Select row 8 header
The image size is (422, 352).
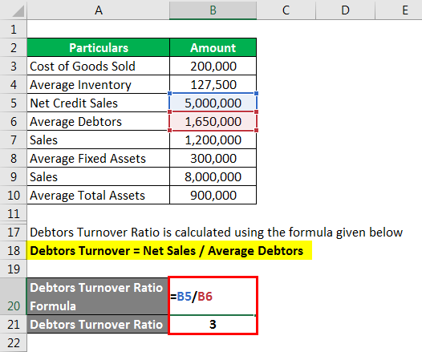tap(14, 158)
